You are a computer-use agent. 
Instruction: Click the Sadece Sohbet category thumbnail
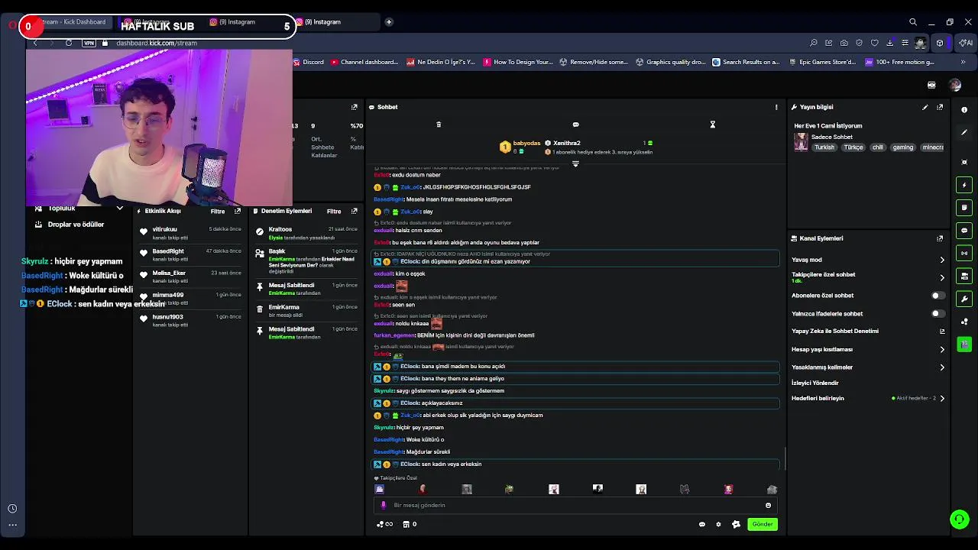click(x=801, y=142)
